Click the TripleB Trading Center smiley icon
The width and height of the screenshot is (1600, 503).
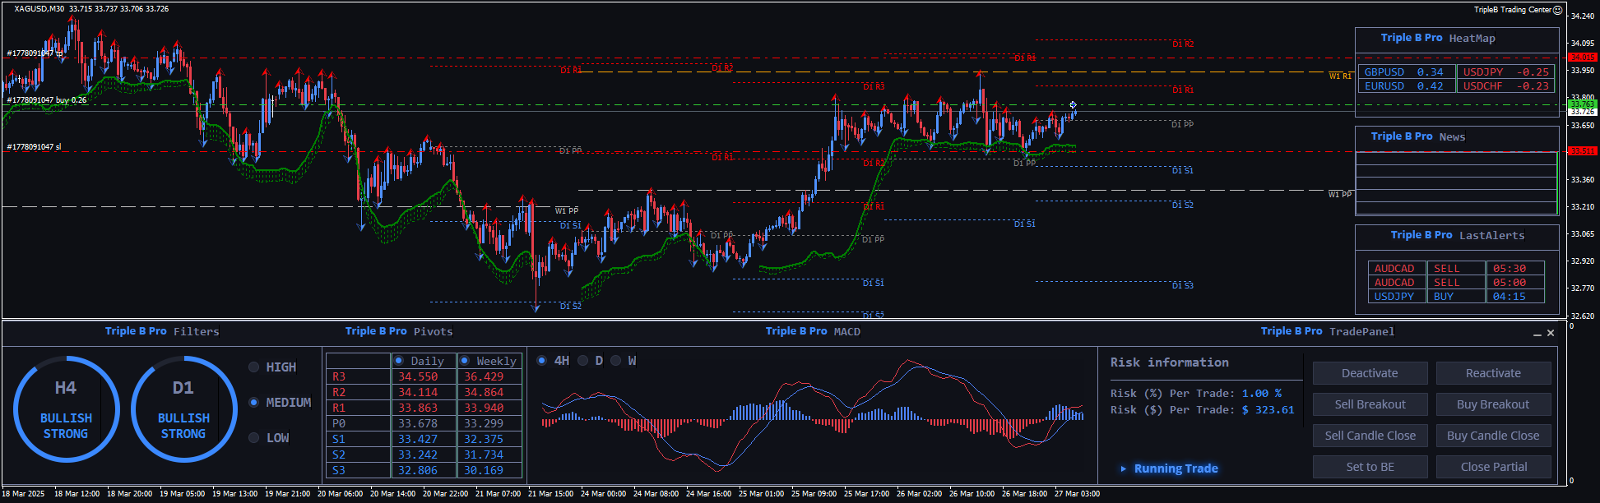click(1557, 10)
